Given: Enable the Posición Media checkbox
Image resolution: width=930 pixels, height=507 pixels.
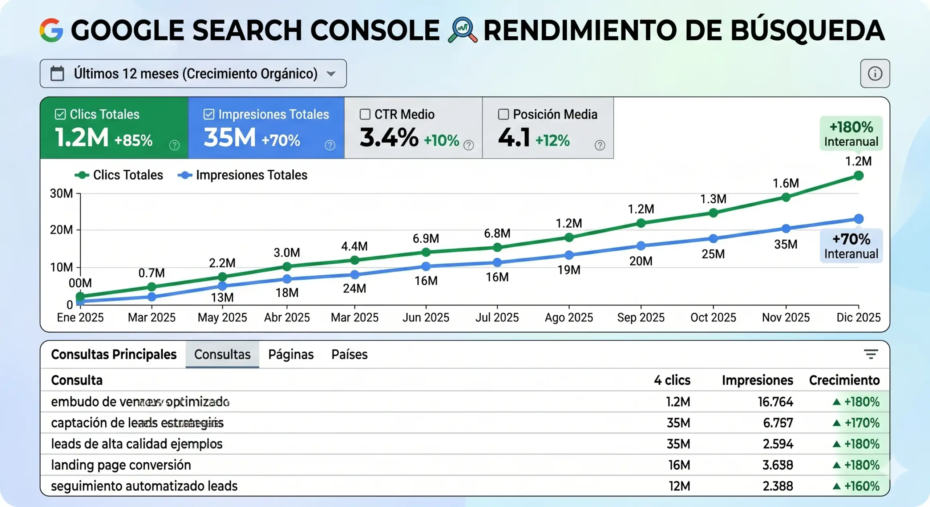Looking at the screenshot, I should point(503,114).
